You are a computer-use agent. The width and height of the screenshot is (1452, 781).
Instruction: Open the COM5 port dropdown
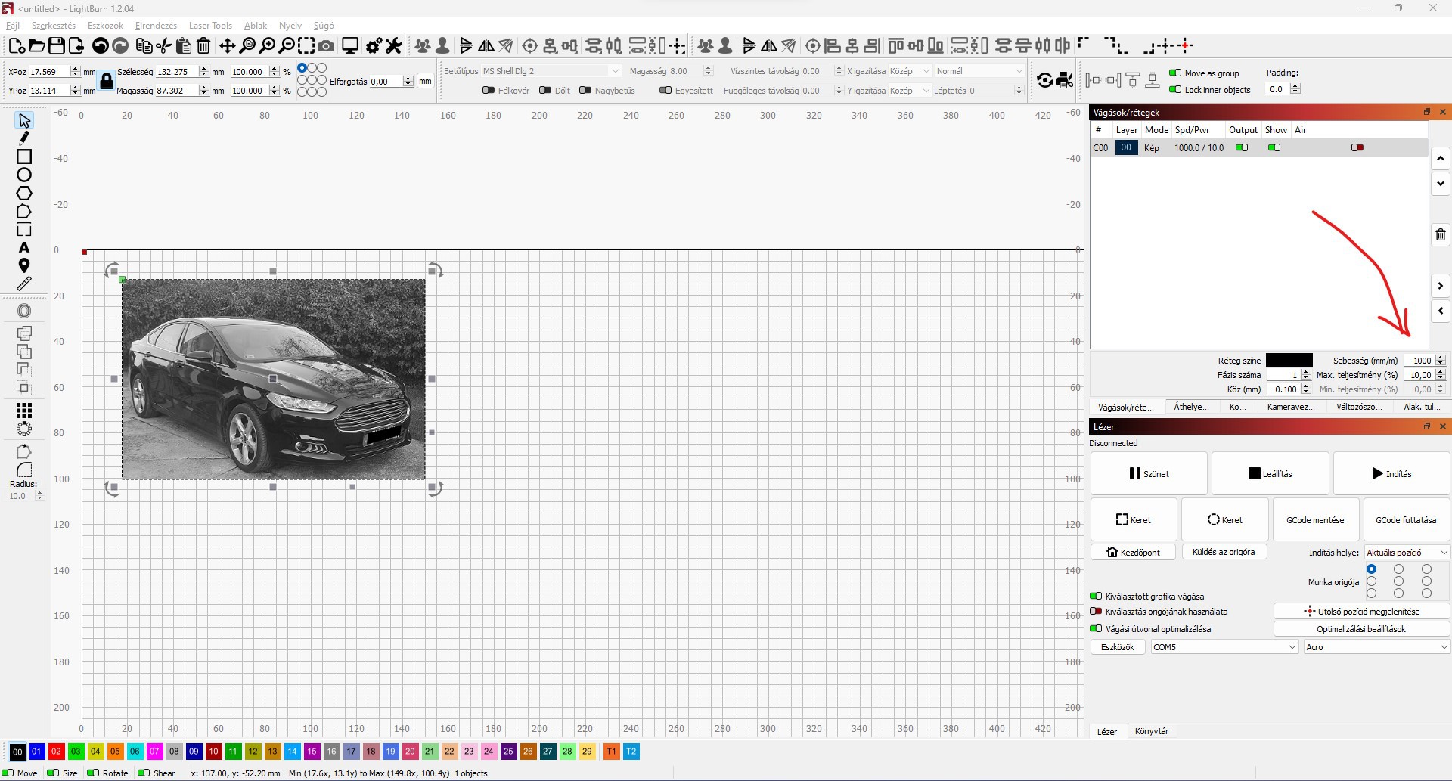pyautogui.click(x=1224, y=647)
